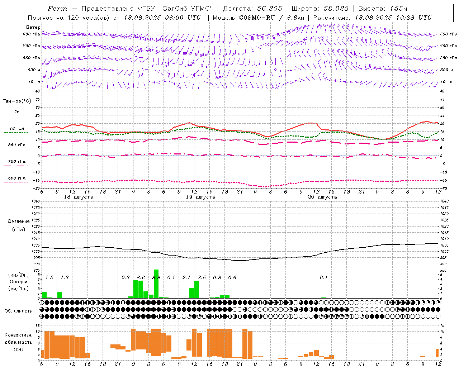The width and height of the screenshot is (459, 367).
Task: Click the precipitation total 3.5
Action: 202,278
